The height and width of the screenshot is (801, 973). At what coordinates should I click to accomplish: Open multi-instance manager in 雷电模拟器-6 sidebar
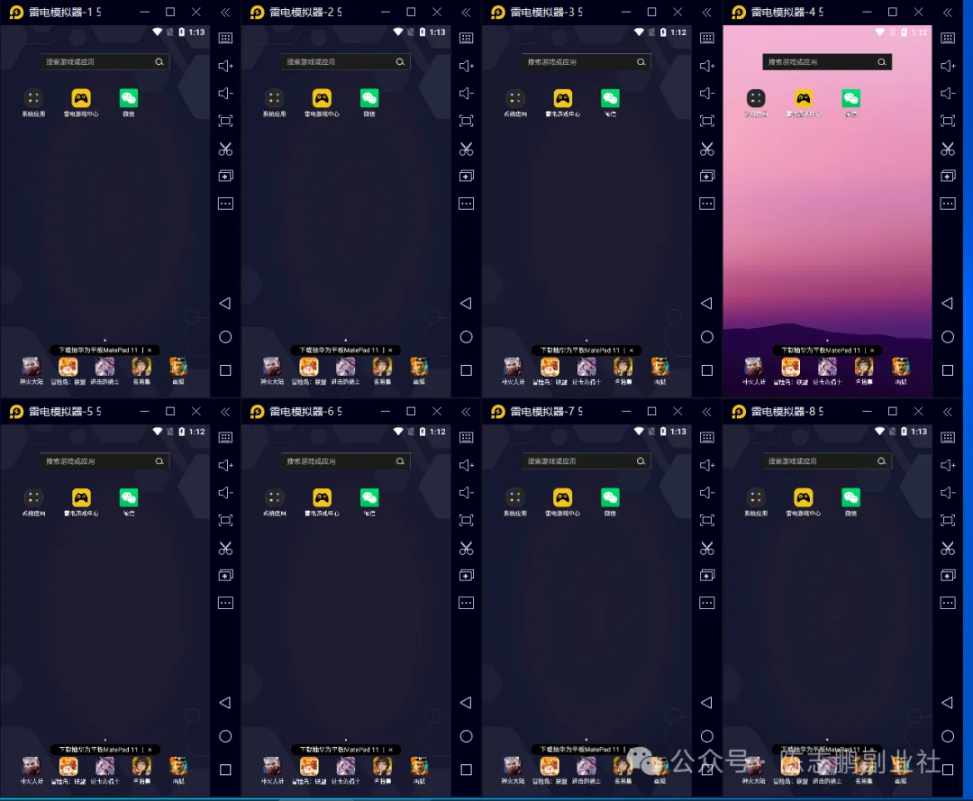pos(467,576)
